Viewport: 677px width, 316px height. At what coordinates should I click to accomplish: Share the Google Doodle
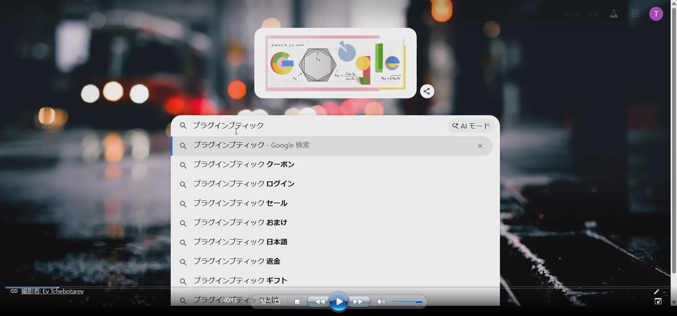point(427,92)
